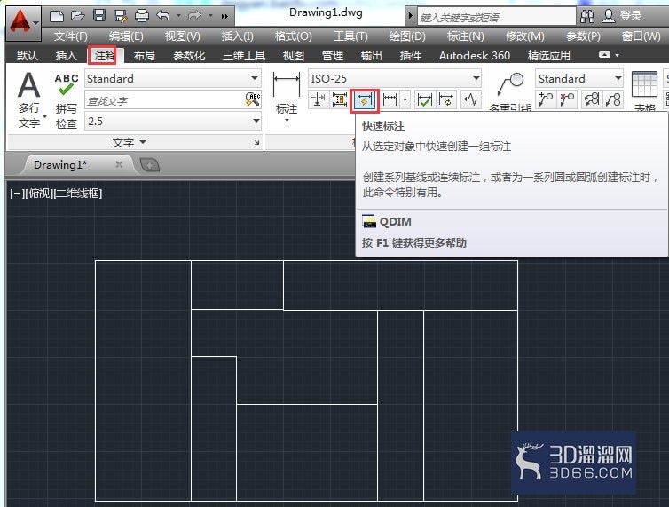
Task: Click the continue dimension icon
Action: 390,100
